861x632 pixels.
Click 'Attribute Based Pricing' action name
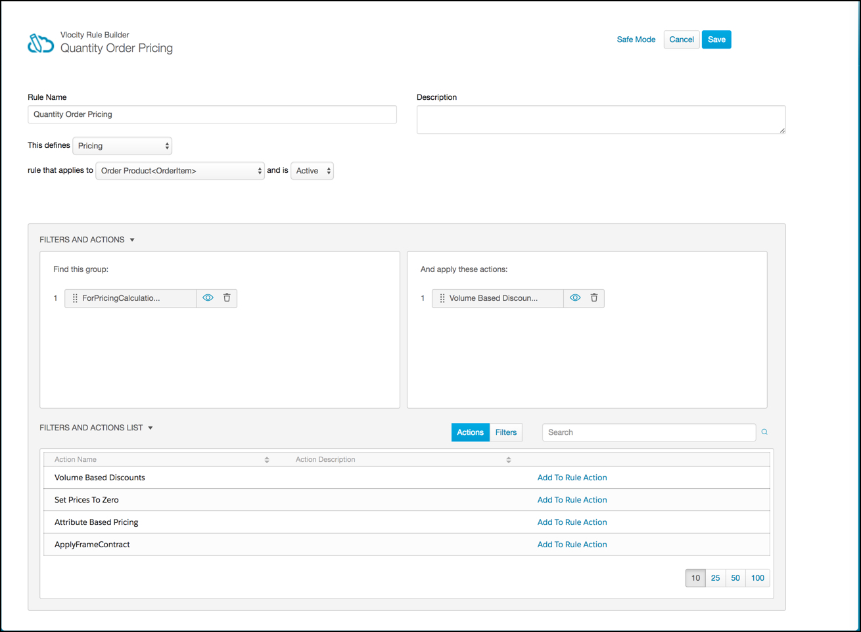(x=97, y=522)
